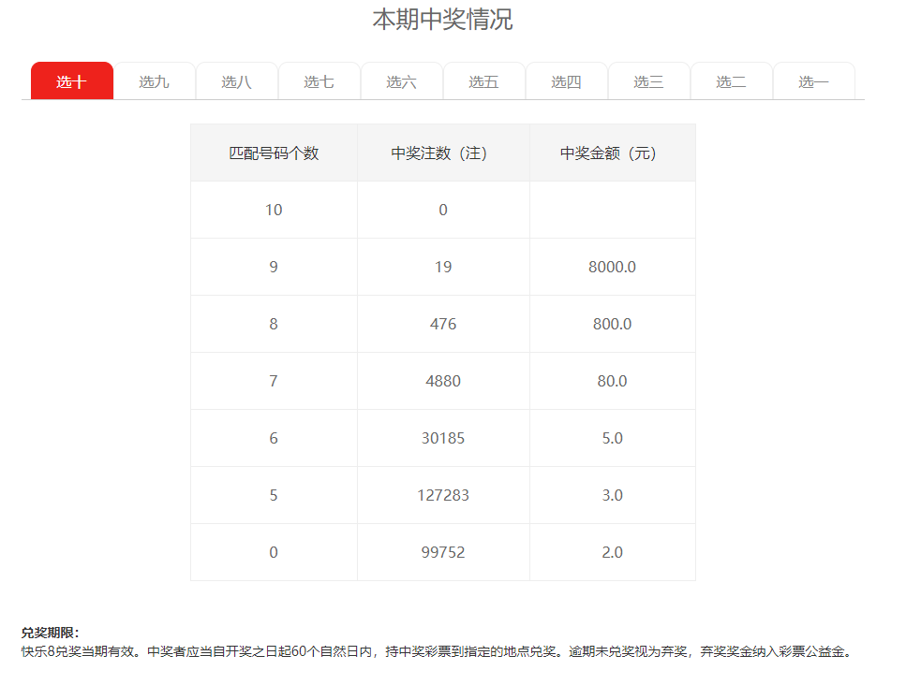The image size is (906, 685).
Task: Click the 匹配号码个数 column header
Action: (274, 153)
